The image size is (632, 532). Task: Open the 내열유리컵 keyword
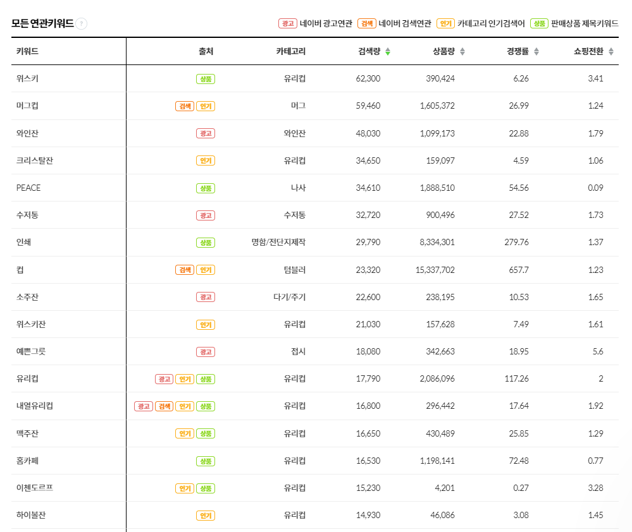[x=35, y=406]
